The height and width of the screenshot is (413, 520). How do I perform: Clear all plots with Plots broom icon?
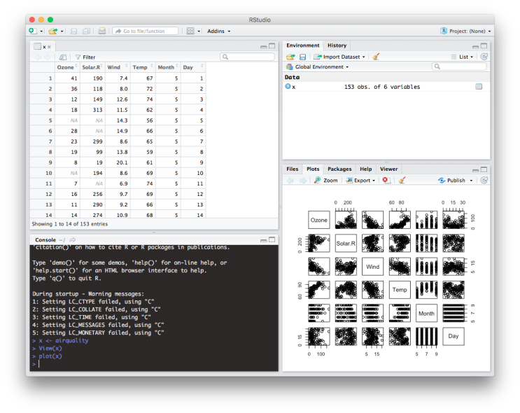402,180
